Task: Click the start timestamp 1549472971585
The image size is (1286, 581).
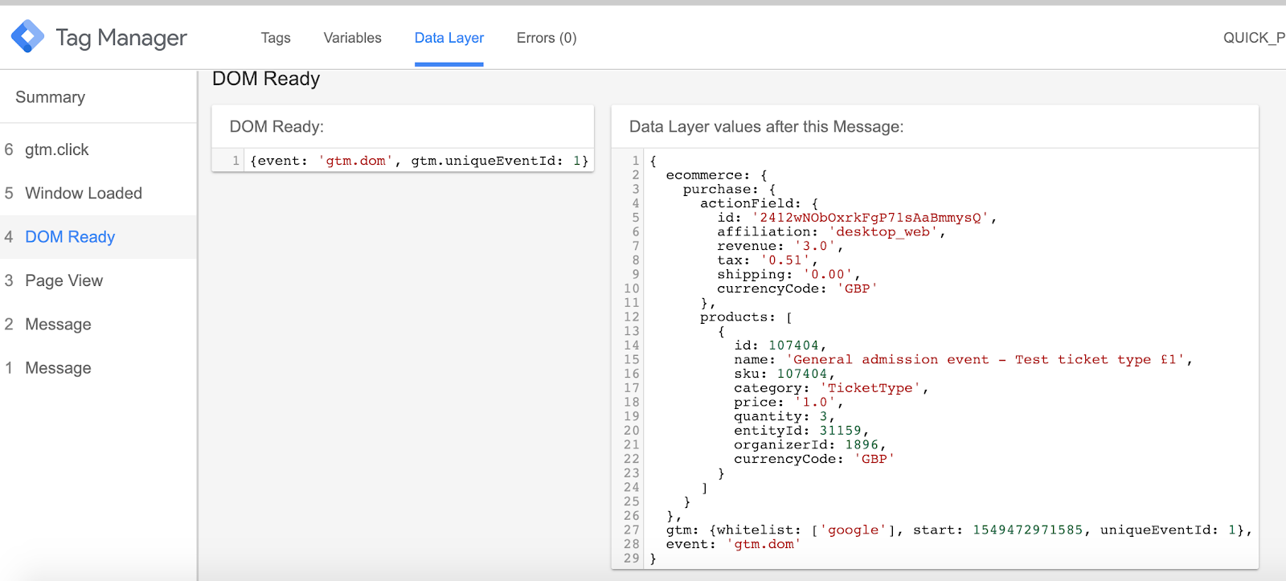Action: (x=1027, y=530)
